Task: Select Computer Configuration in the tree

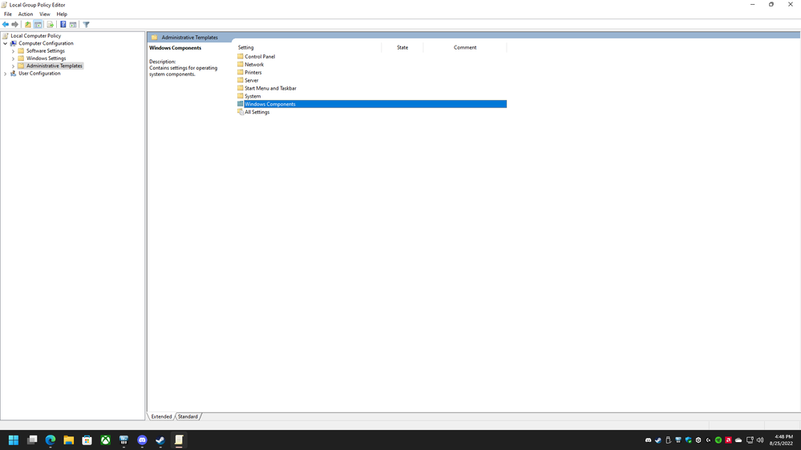Action: [46, 43]
